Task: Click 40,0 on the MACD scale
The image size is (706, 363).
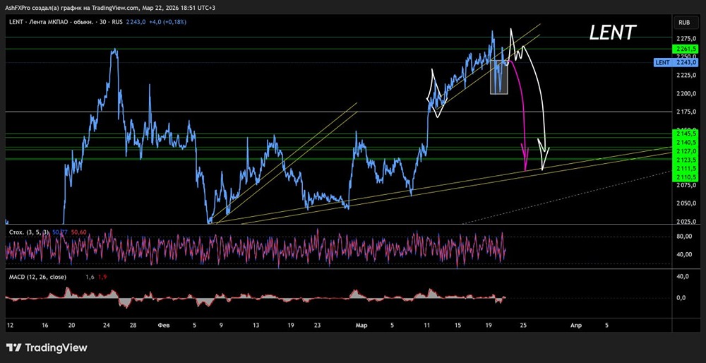Action: coord(683,277)
